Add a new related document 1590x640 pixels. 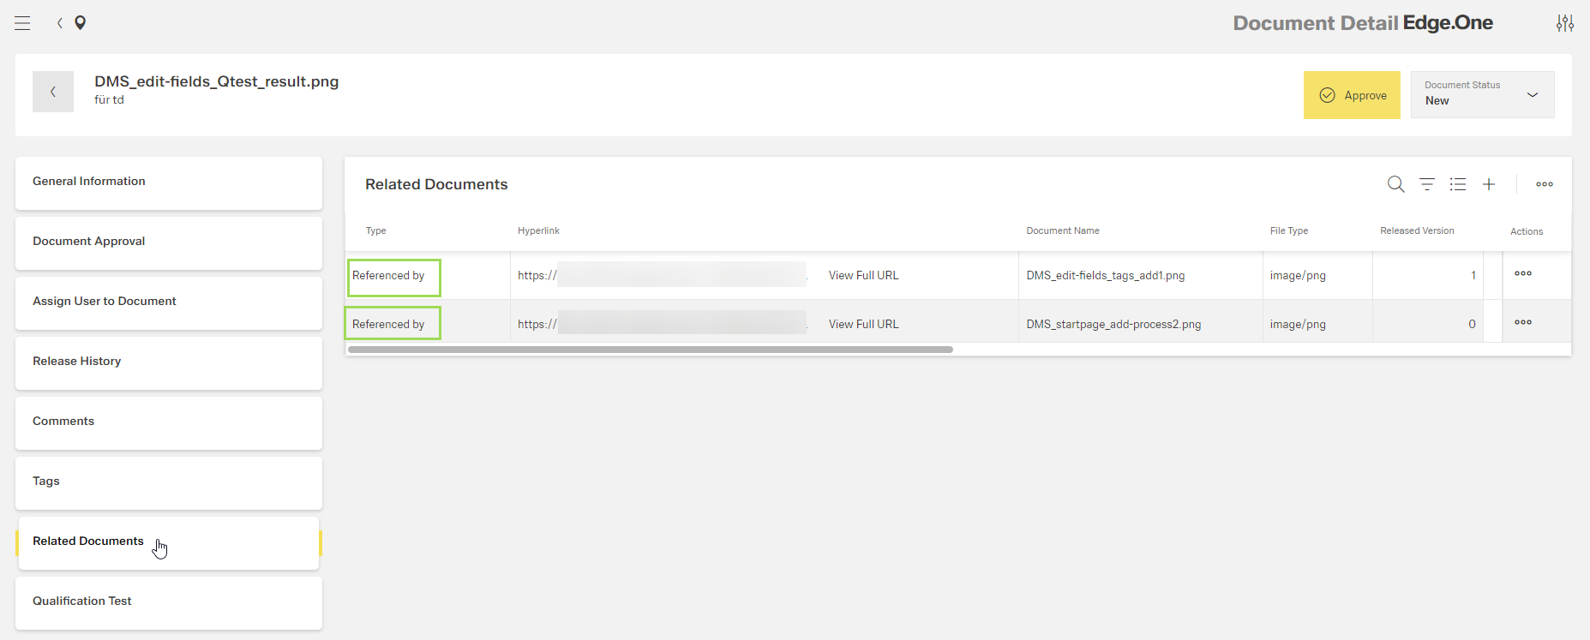coord(1489,184)
